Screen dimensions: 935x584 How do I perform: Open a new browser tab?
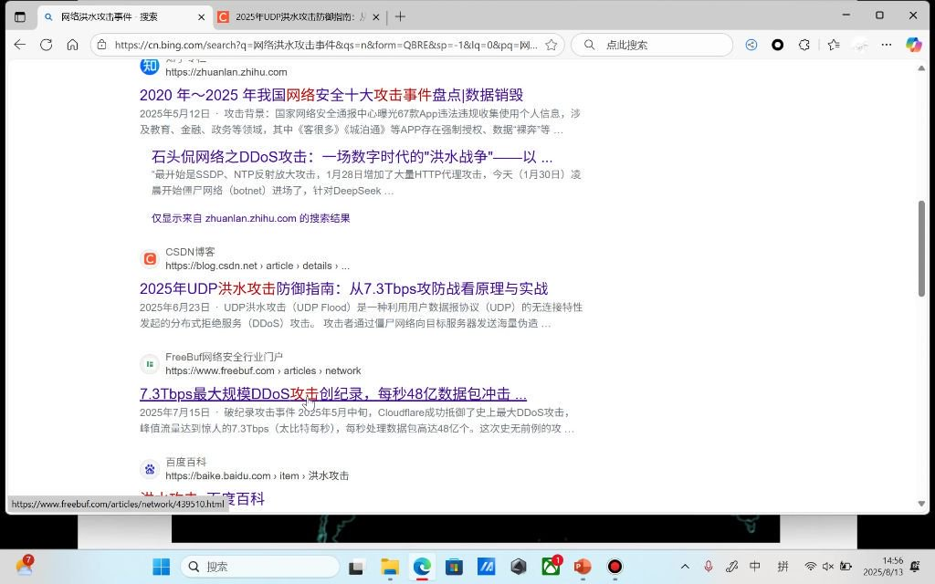click(x=400, y=16)
